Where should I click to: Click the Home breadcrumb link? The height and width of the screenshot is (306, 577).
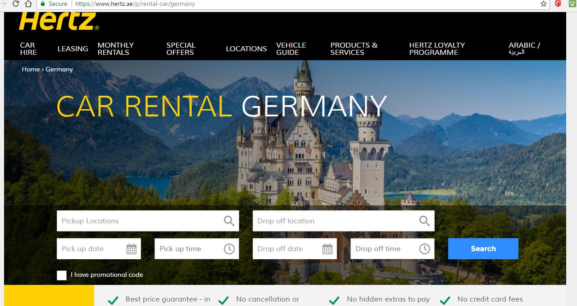(31, 69)
